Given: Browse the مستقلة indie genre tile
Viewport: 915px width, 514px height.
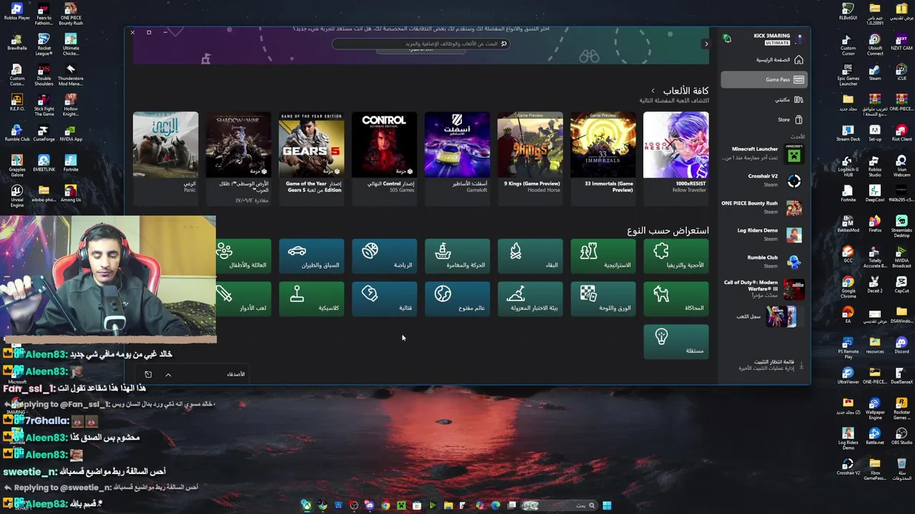Looking at the screenshot, I should pyautogui.click(x=676, y=342).
